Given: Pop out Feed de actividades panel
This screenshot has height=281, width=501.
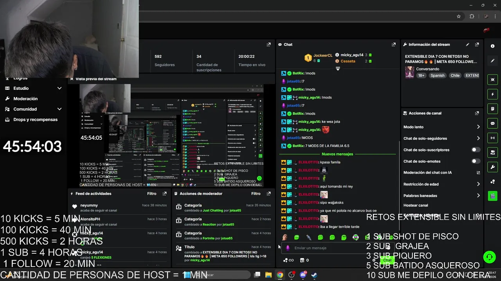Looking at the screenshot, I should click(165, 194).
